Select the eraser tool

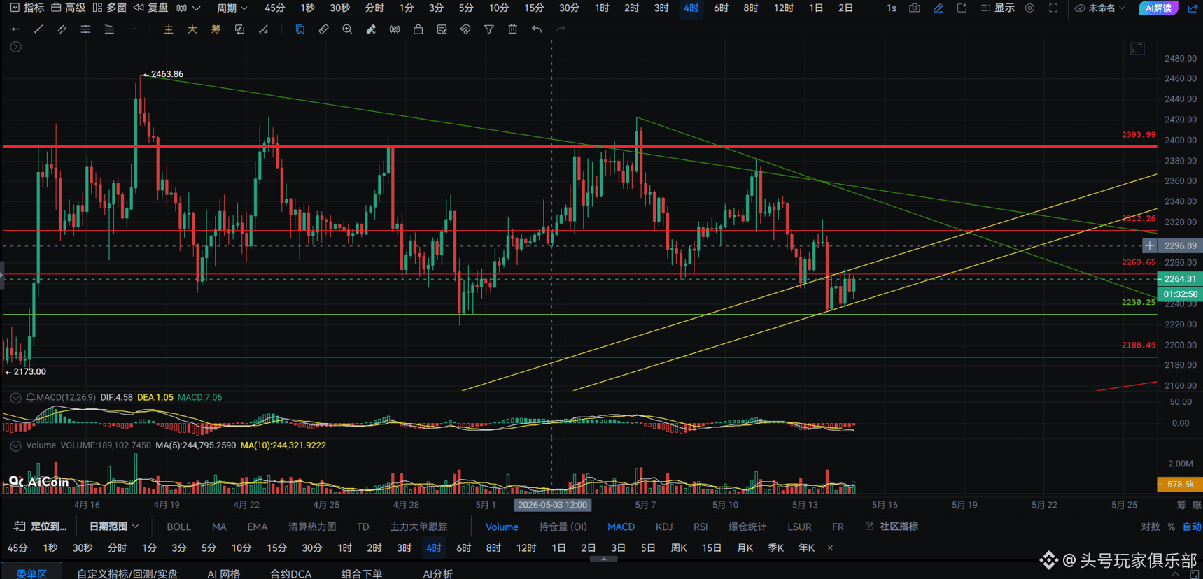pos(371,29)
